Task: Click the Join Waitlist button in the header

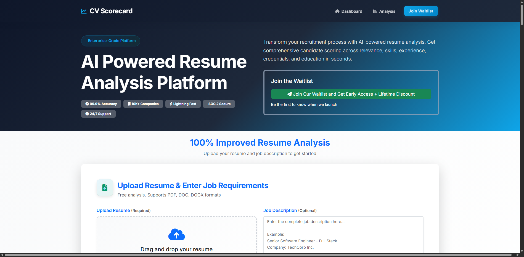Action: tap(420, 11)
